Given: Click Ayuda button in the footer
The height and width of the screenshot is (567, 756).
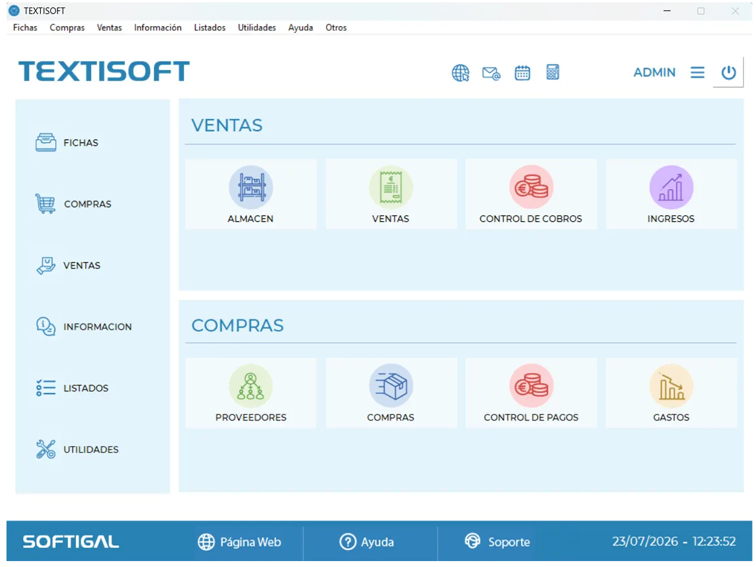Looking at the screenshot, I should [x=366, y=542].
